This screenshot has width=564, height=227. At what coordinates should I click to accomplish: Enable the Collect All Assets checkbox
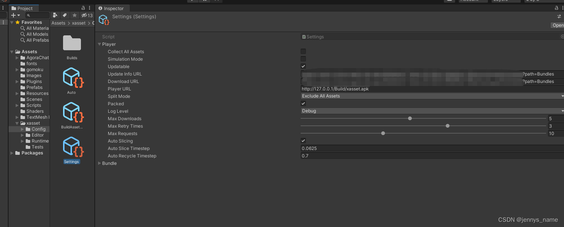pyautogui.click(x=303, y=51)
